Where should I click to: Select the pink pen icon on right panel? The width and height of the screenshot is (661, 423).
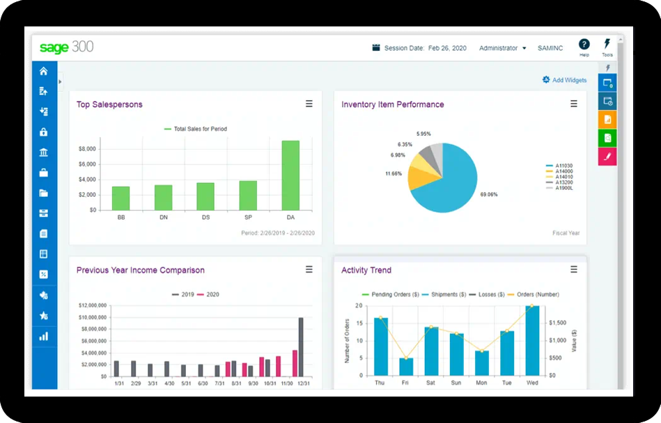607,157
